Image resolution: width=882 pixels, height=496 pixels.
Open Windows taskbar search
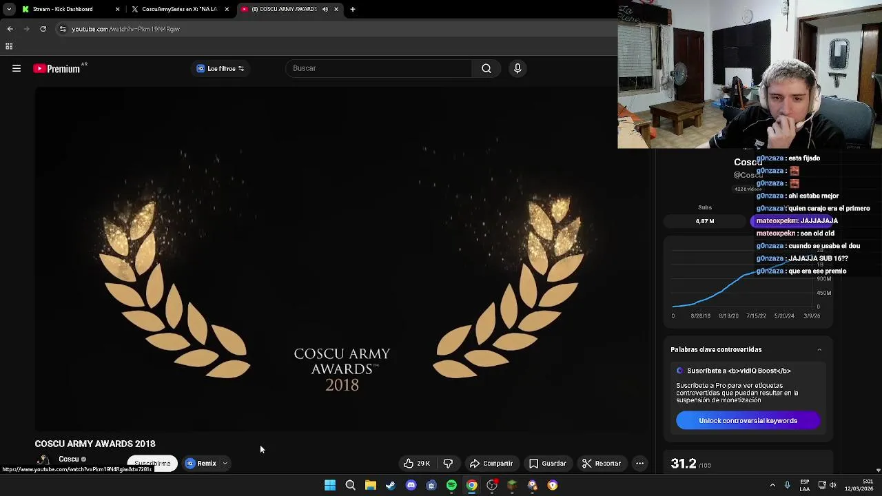(x=350, y=486)
